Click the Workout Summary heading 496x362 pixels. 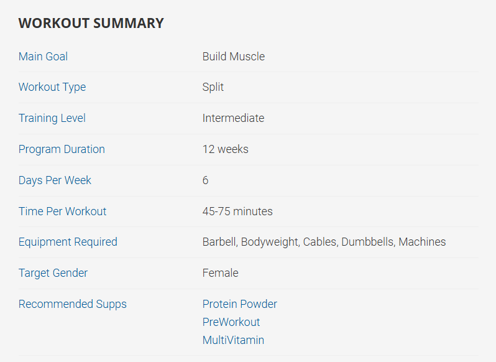pos(91,24)
